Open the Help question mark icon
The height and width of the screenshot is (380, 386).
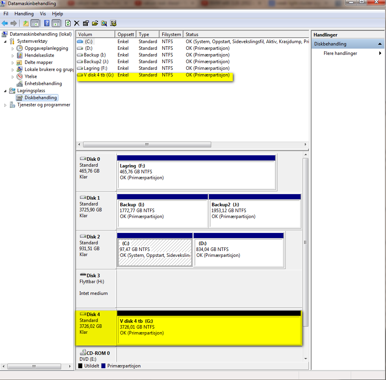47,24
